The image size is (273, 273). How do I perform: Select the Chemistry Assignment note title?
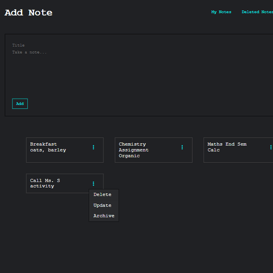point(133,147)
